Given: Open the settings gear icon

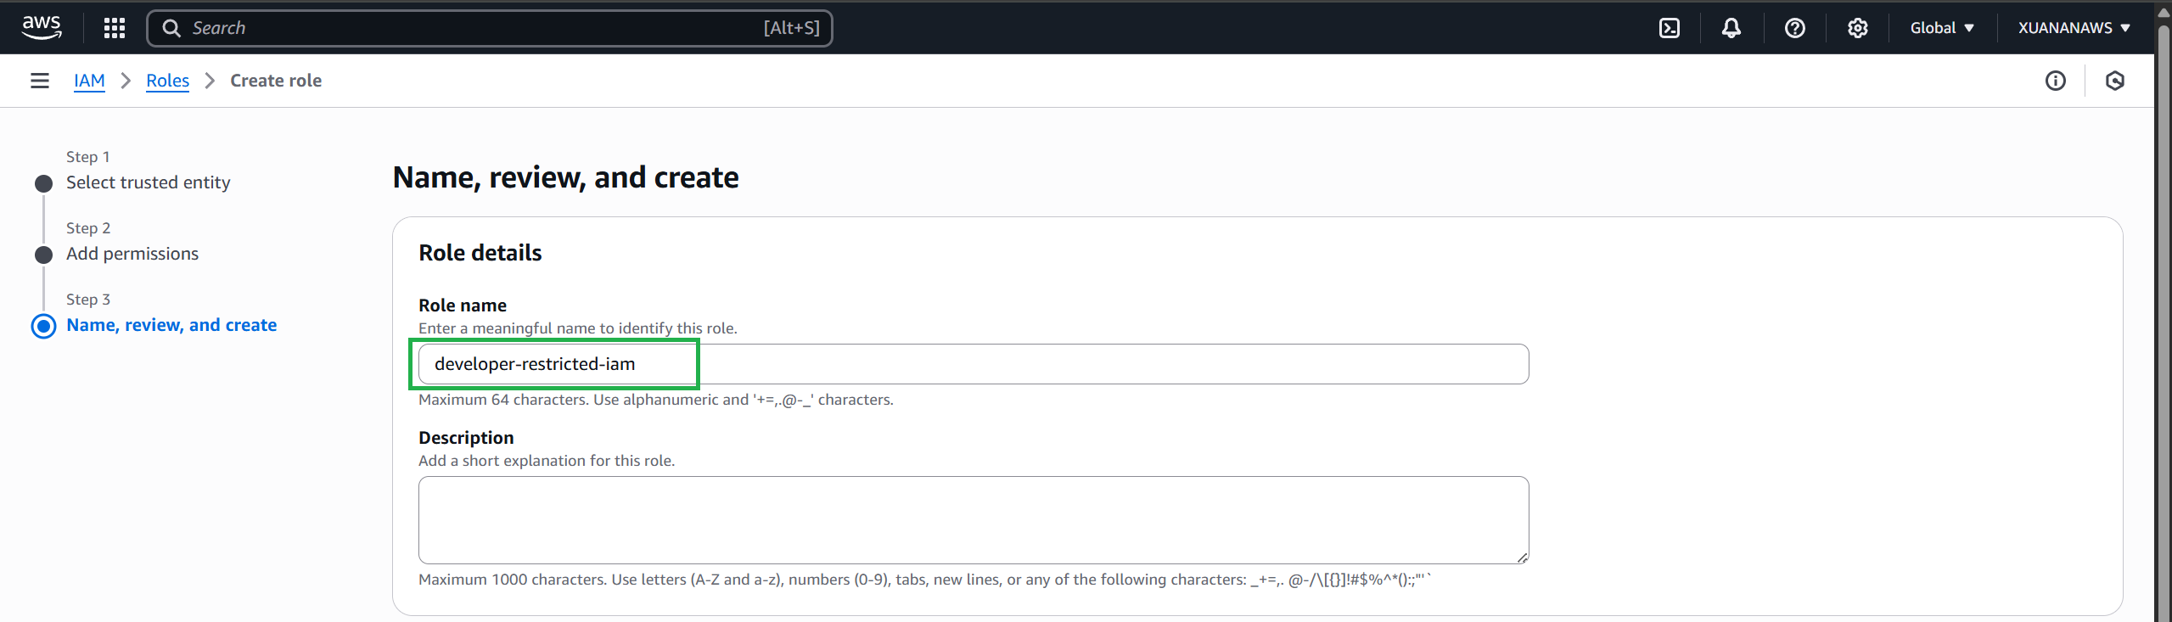Looking at the screenshot, I should [1857, 28].
